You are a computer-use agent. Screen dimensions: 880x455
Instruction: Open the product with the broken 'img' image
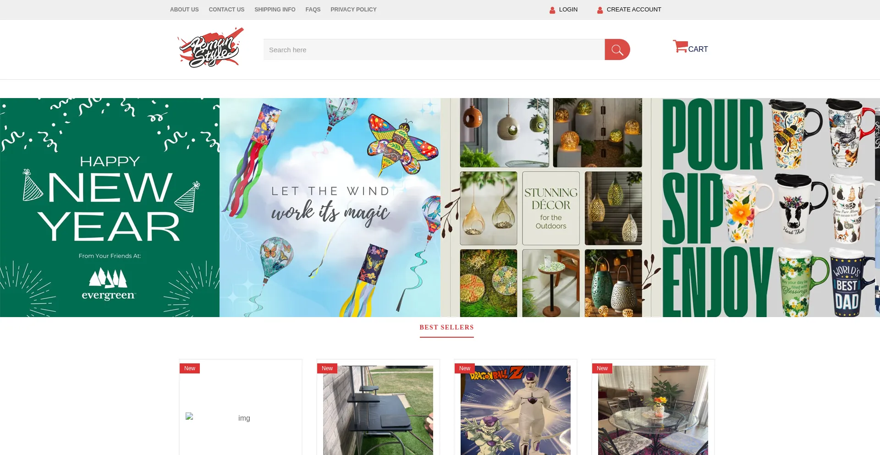click(241, 417)
